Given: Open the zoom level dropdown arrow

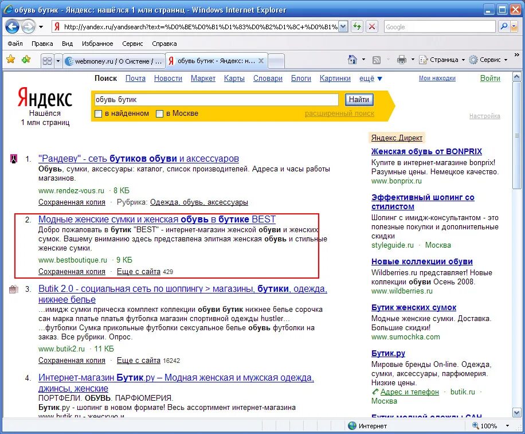Looking at the screenshot, I should point(508,425).
